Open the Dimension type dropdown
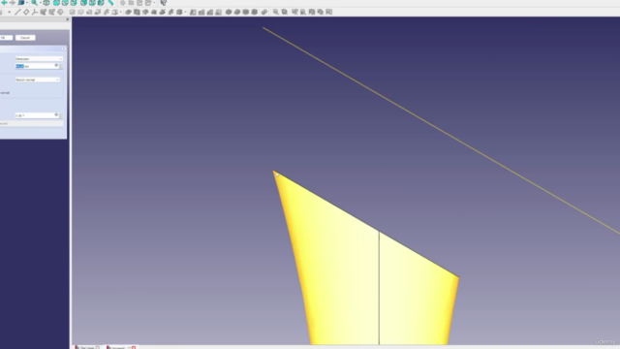 click(39, 58)
